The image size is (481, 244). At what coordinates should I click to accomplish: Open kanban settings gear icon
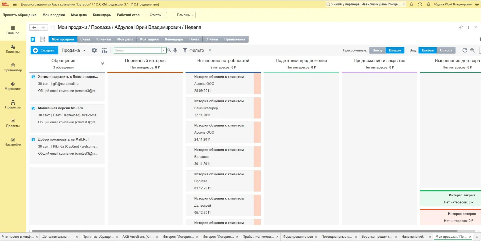94,50
